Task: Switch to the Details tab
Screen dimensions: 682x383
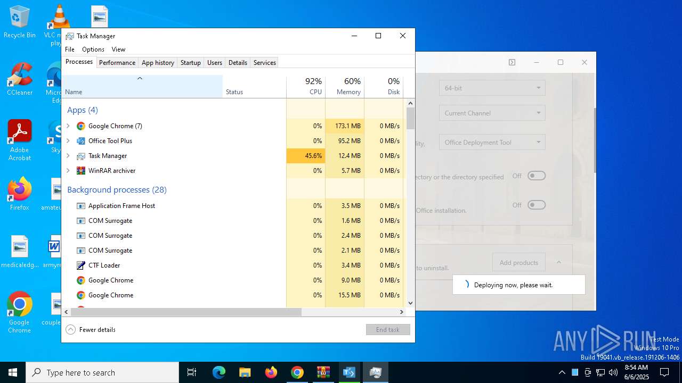Action: coord(238,63)
